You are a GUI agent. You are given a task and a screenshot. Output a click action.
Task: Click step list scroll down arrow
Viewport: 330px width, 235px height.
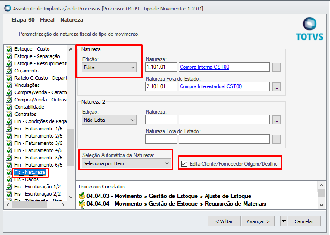pyautogui.click(x=71, y=197)
